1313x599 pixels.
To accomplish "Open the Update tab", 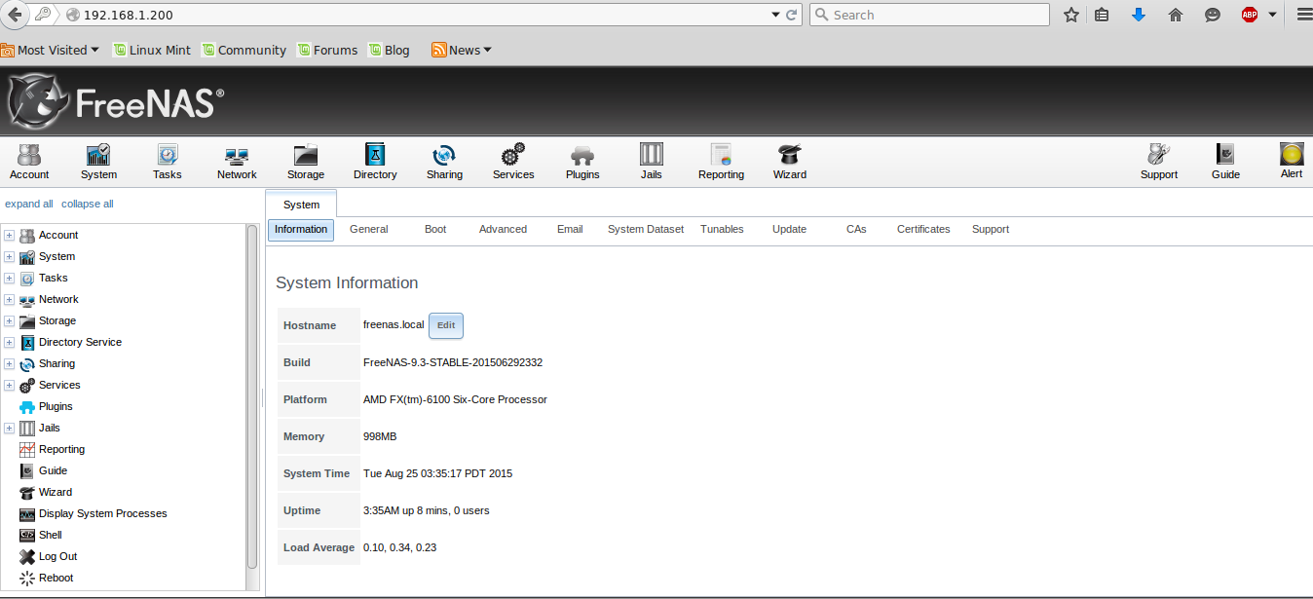I will 789,229.
